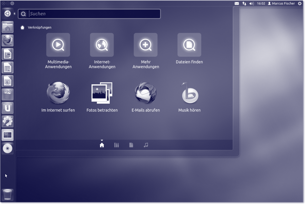
Task: Open Multimedia-Anwendungen shortcut
Action: tap(58, 45)
